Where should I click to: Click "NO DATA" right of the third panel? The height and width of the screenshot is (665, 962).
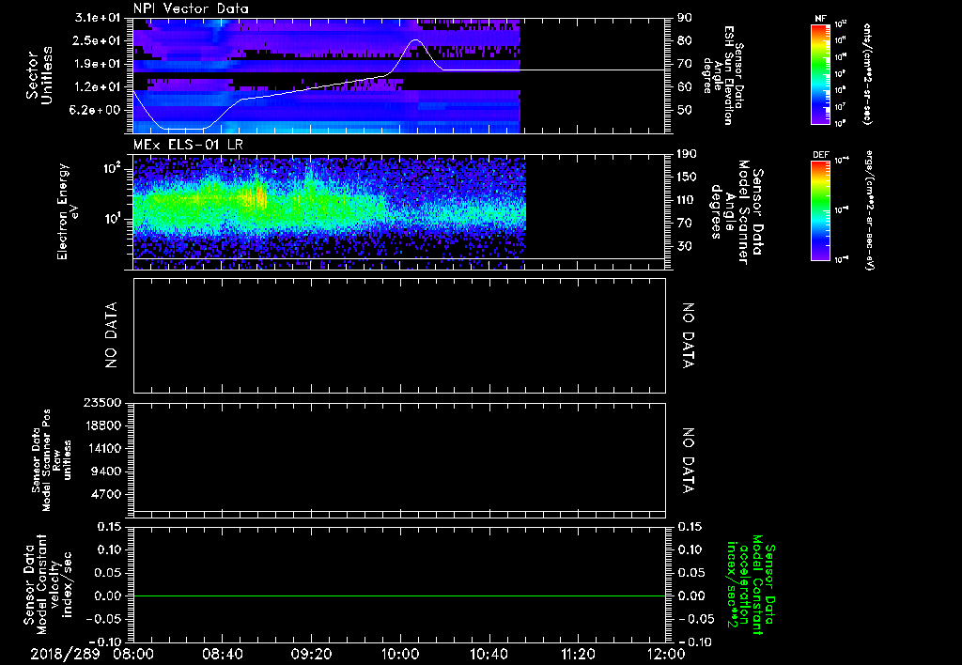(x=688, y=335)
